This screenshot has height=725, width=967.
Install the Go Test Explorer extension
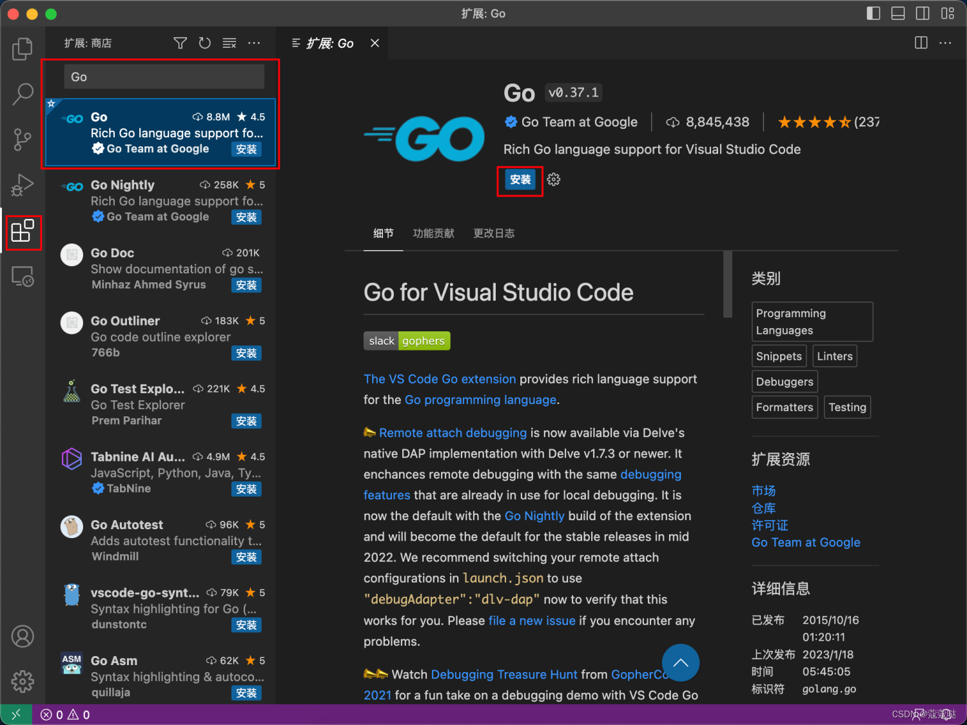(x=246, y=421)
